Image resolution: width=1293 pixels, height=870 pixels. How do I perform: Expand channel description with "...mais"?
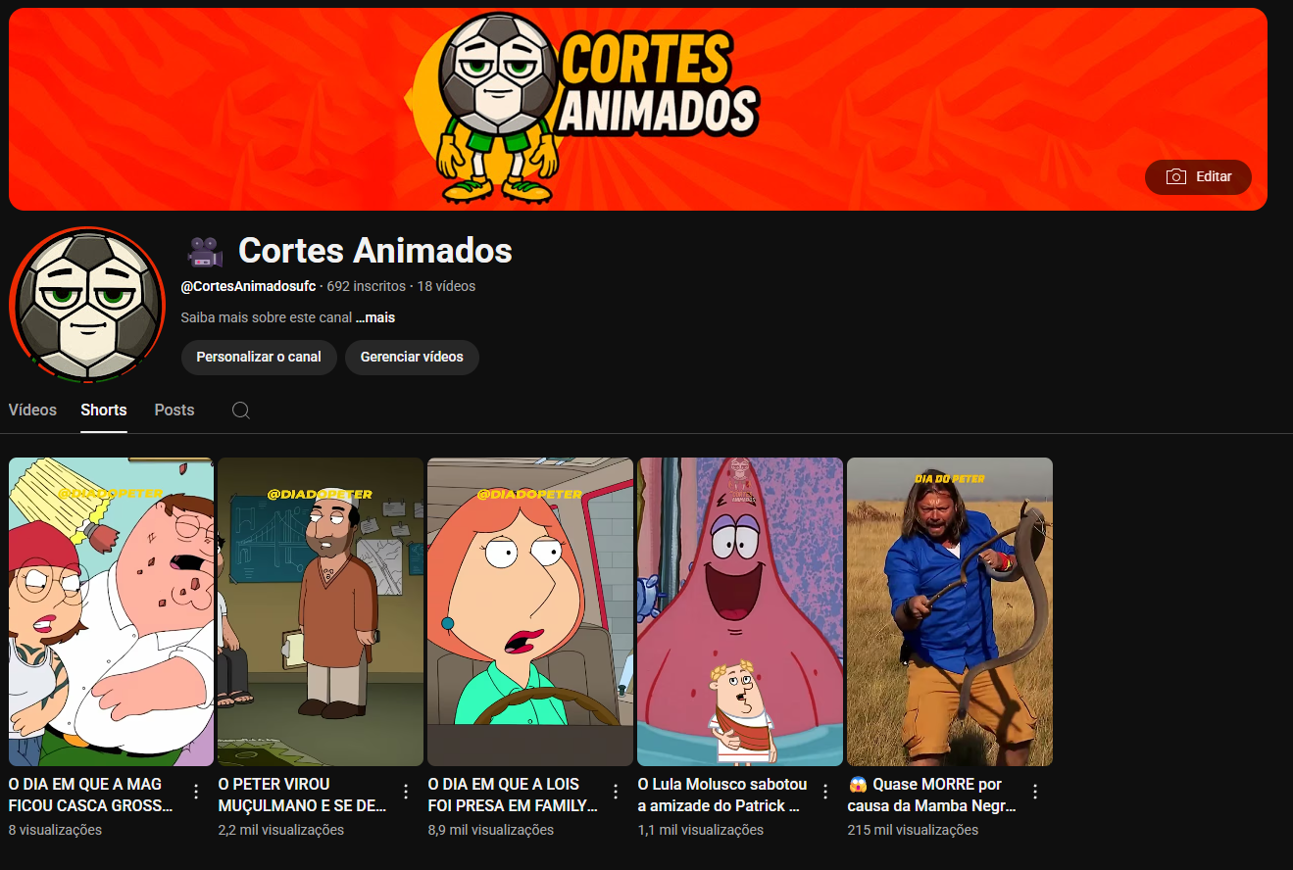pyautogui.click(x=375, y=317)
